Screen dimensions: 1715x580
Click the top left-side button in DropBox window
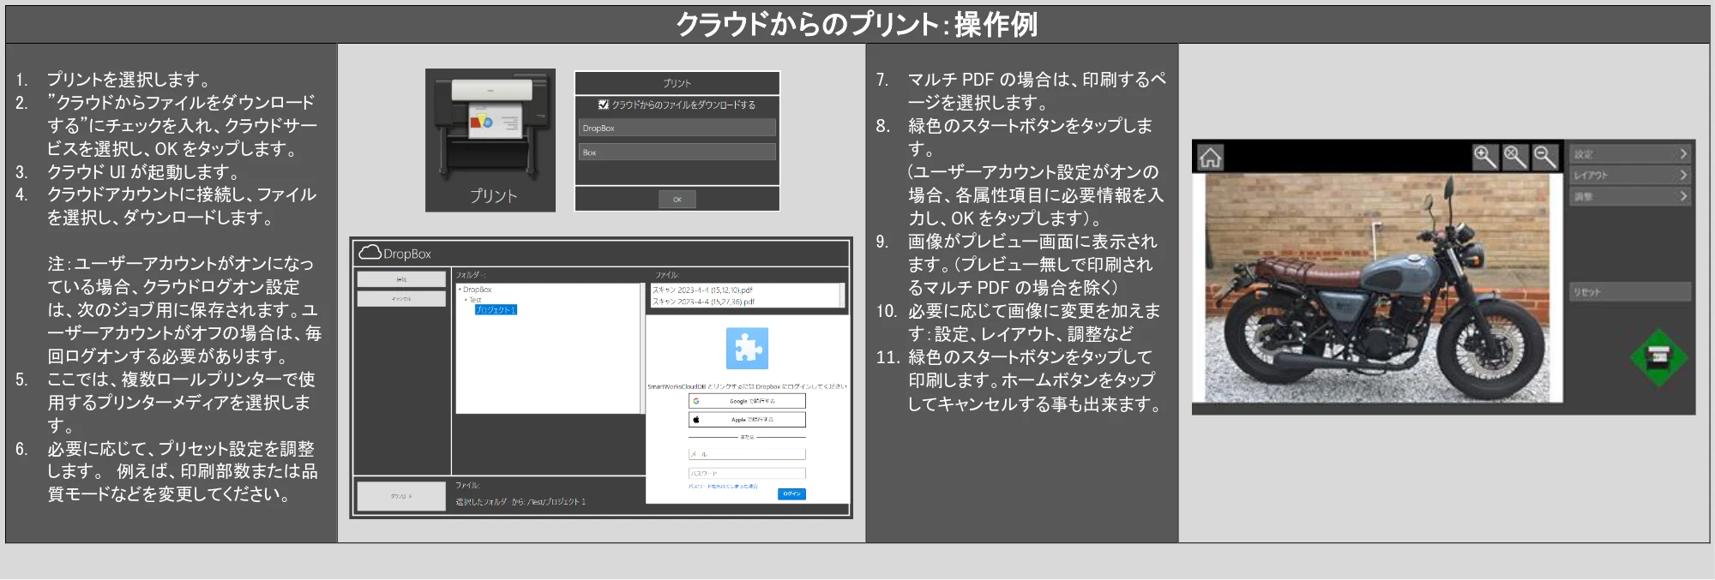tap(401, 279)
